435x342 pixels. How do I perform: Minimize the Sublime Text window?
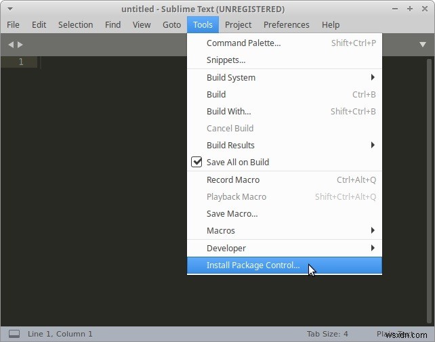[x=395, y=9]
